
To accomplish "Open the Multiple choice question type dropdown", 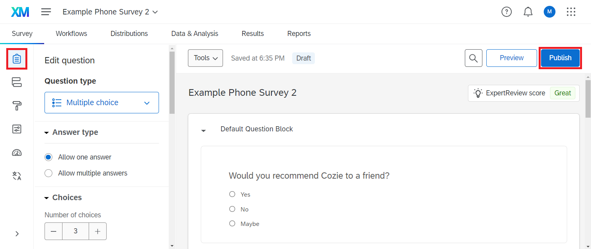I will (102, 102).
